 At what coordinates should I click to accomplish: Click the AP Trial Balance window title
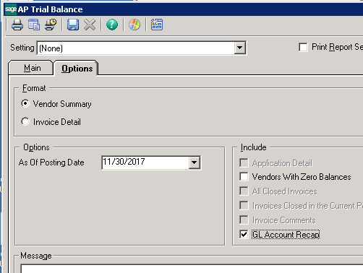pos(50,9)
